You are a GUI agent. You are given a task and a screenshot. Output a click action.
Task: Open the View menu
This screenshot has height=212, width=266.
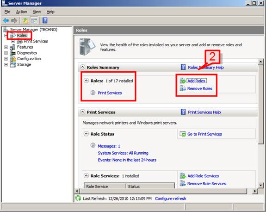point(37,12)
